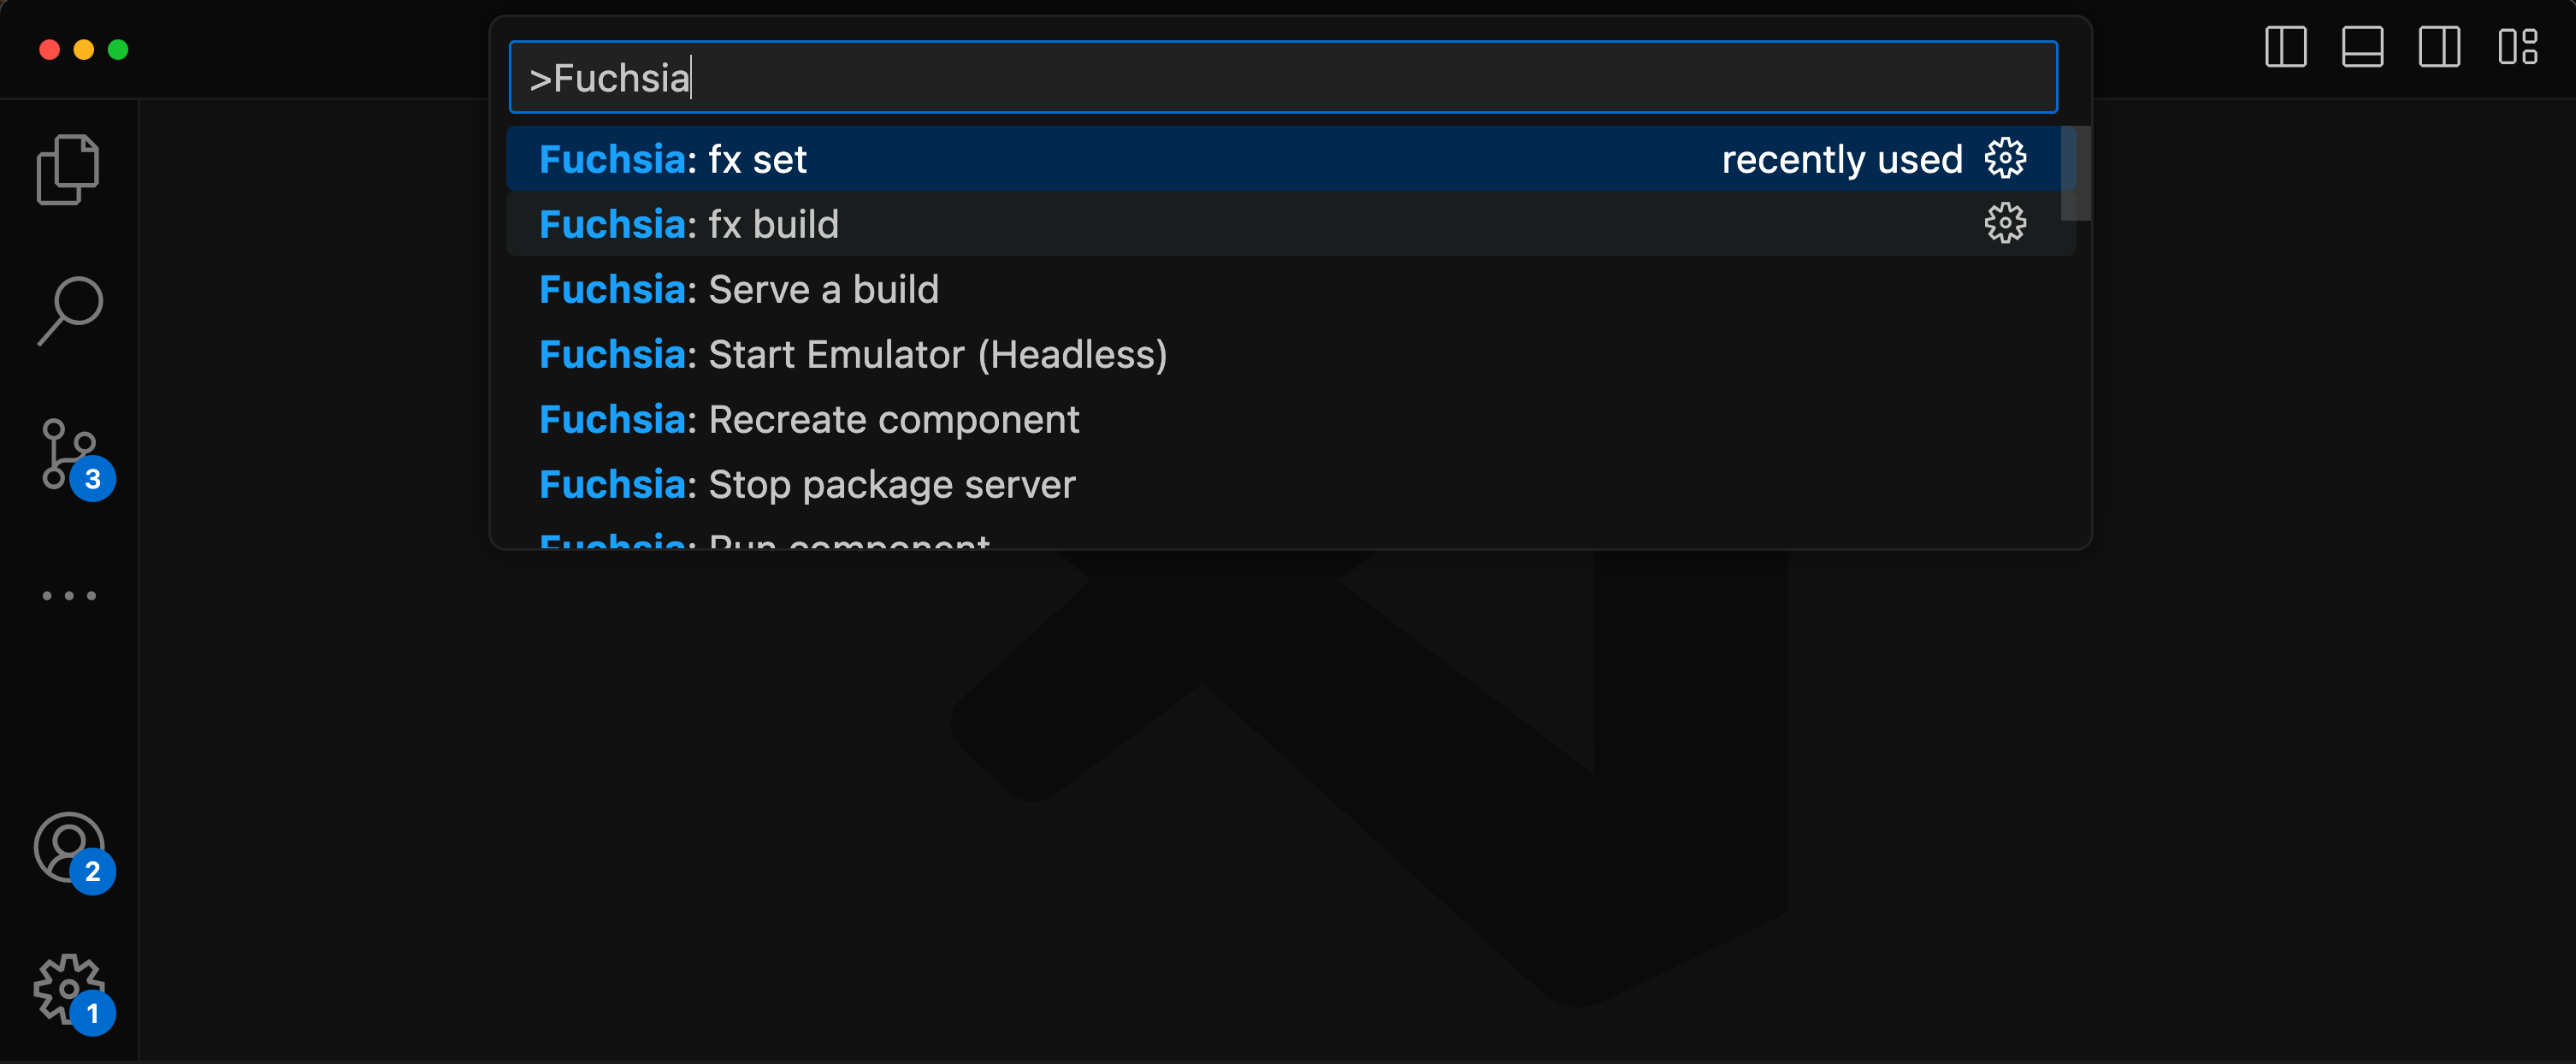This screenshot has height=1064, width=2576.
Task: Click the command palette input field
Action: (x=1283, y=76)
